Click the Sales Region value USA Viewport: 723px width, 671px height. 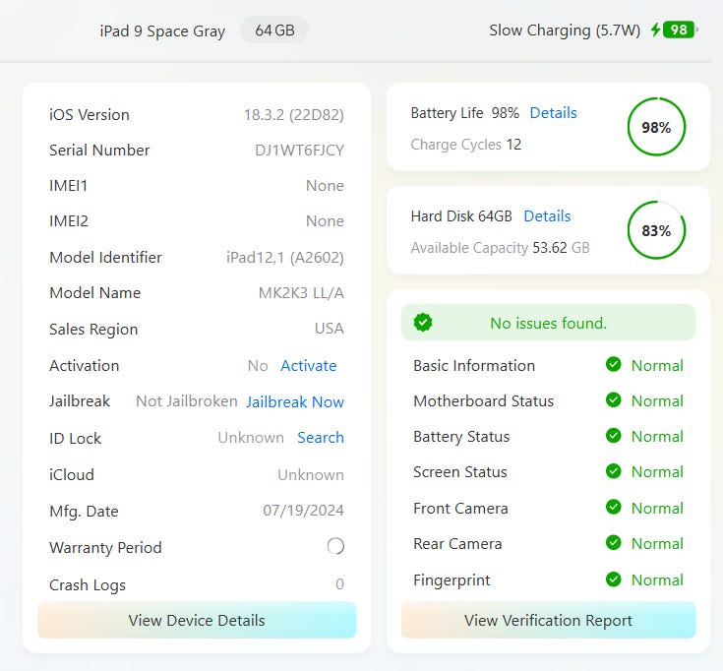coord(330,329)
